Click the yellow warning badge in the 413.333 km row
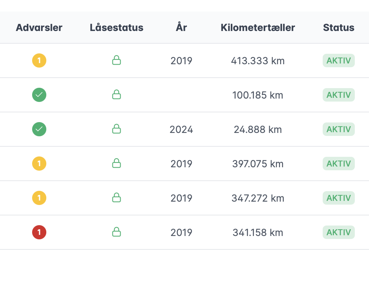The width and height of the screenshot is (369, 289). pos(39,60)
